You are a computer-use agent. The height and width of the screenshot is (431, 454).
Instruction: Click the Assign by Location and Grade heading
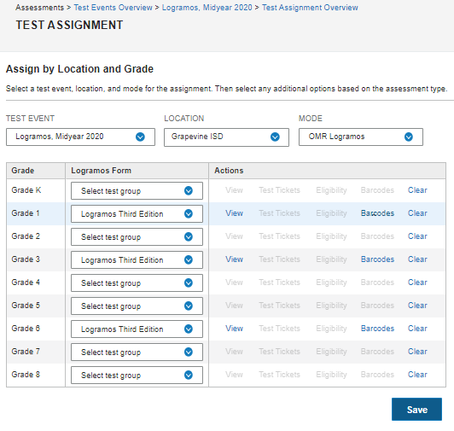pos(79,69)
